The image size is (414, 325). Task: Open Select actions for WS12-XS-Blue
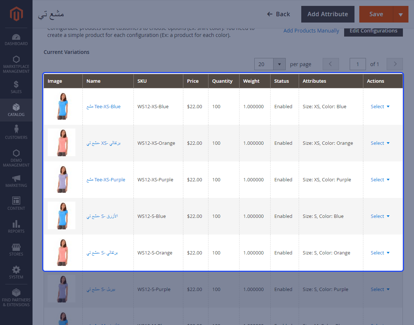coord(380,107)
